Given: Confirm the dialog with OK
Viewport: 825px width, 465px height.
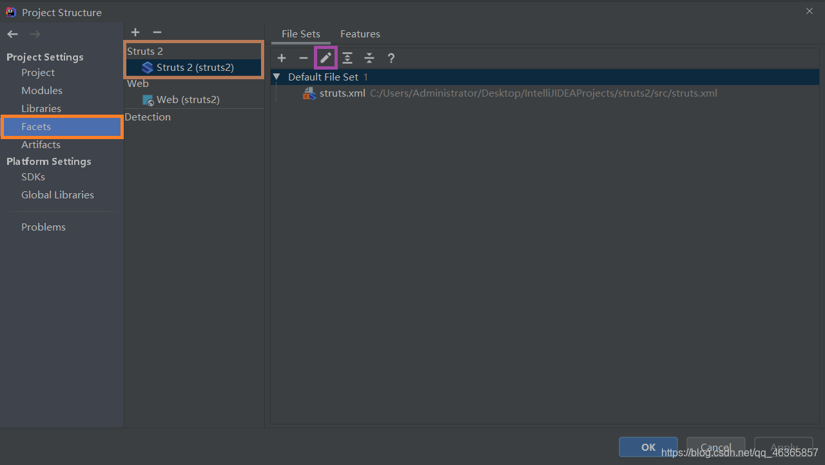Looking at the screenshot, I should [648, 447].
